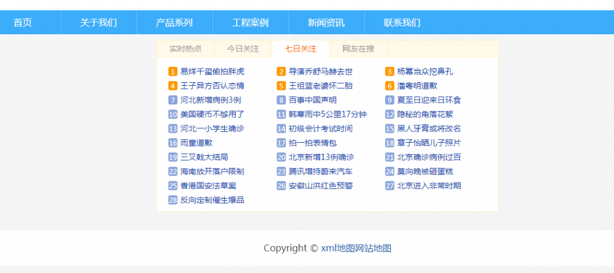Open the link 北京新增13例确诊
Screen dimensions: 614x273
[x=321, y=157]
